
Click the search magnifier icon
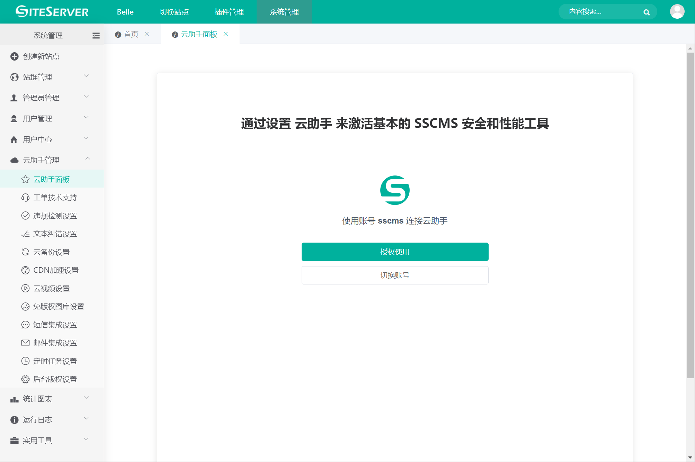pyautogui.click(x=646, y=12)
